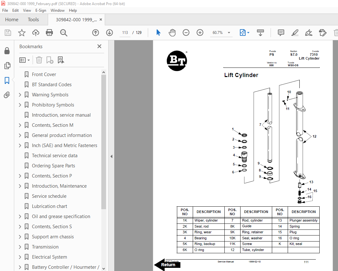This screenshot has width=338, height=271.
Task: Zoom out with the minus icon
Action: point(186,33)
